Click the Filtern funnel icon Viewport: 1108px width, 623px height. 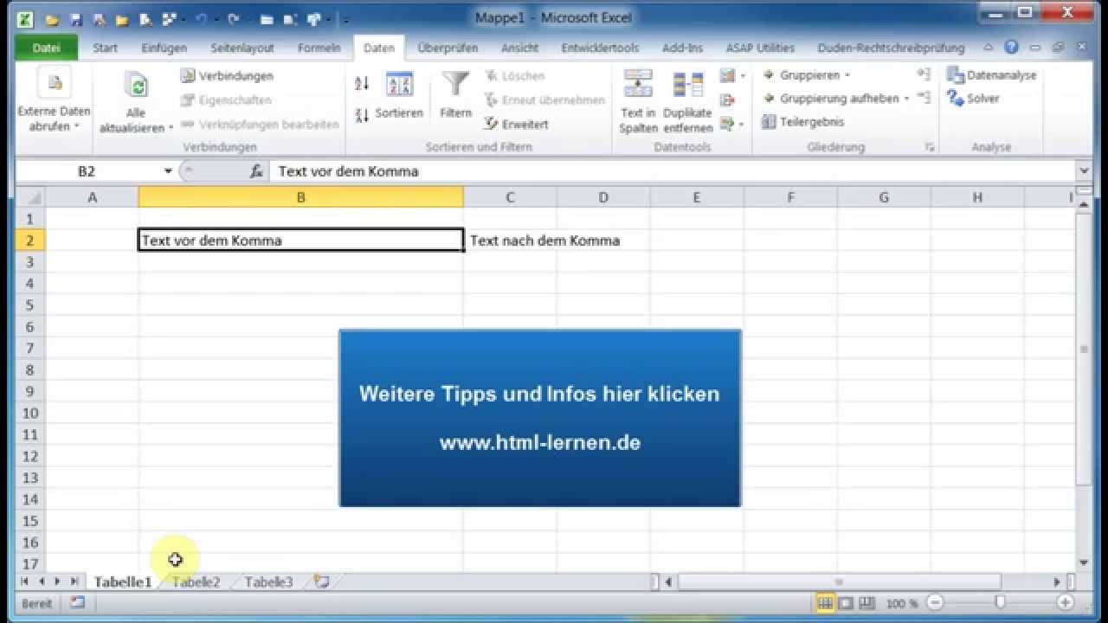[x=455, y=84]
